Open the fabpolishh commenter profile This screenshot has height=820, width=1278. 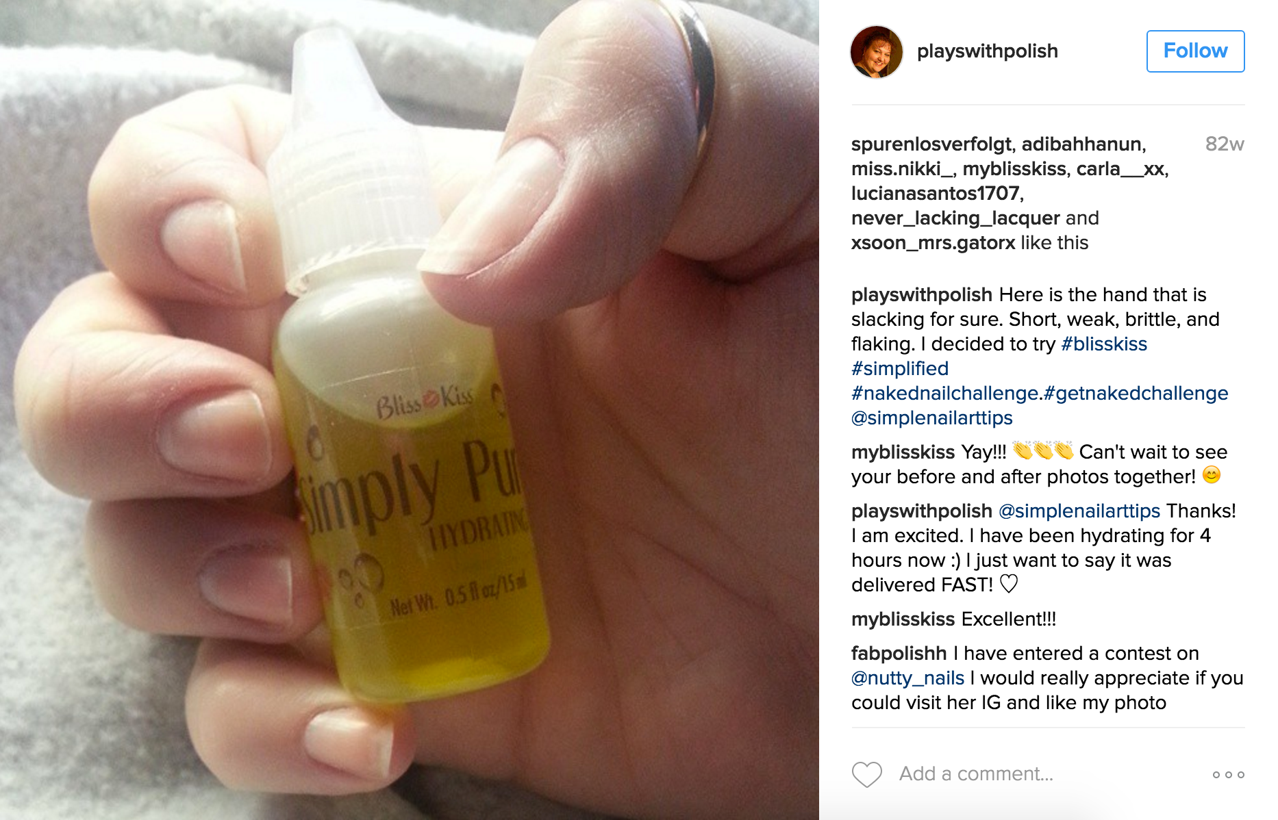pyautogui.click(x=899, y=653)
